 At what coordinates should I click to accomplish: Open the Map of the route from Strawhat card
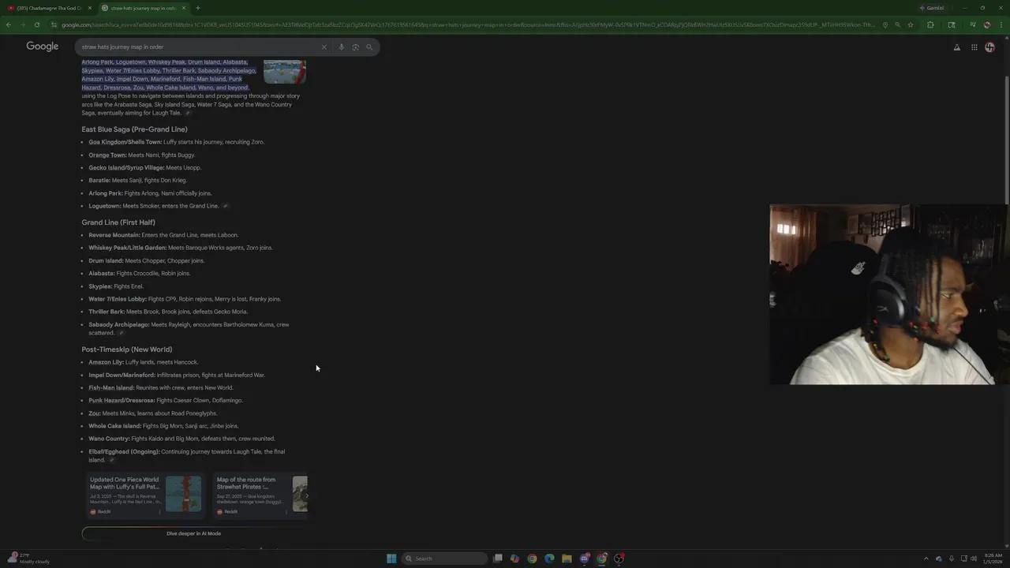tap(260, 495)
